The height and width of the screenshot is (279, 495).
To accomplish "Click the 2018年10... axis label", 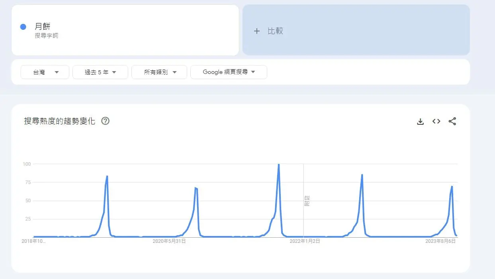I will pos(34,241).
